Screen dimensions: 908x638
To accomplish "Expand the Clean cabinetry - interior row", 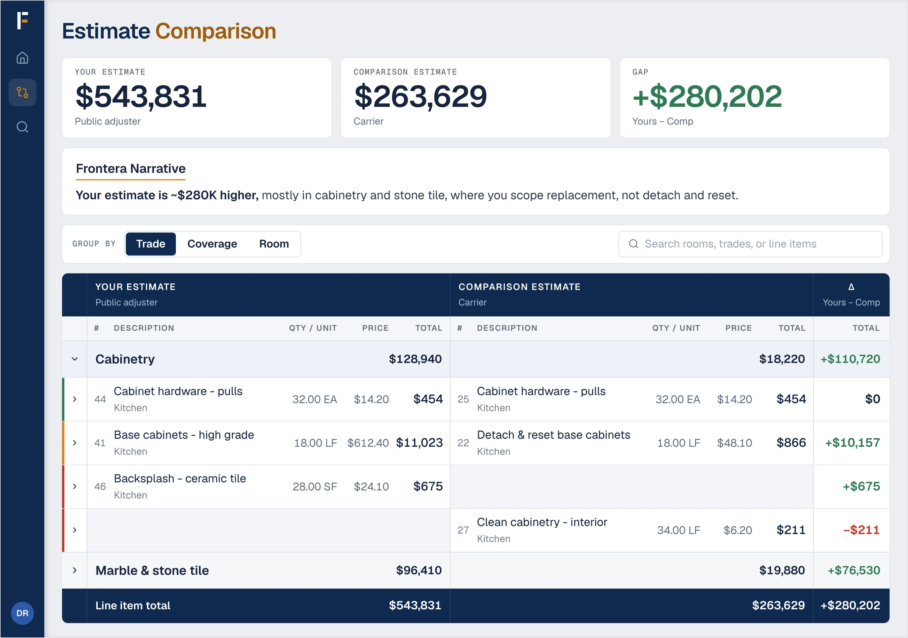I will click(75, 530).
